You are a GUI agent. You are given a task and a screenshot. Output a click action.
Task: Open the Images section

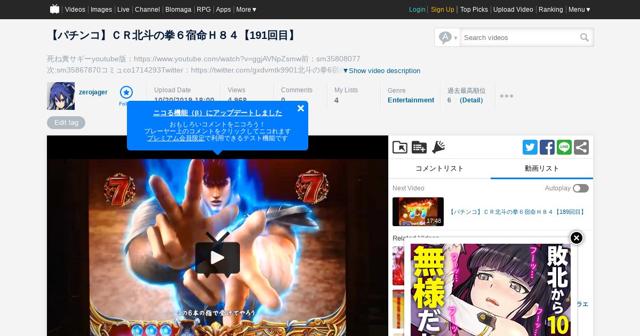[x=101, y=10]
